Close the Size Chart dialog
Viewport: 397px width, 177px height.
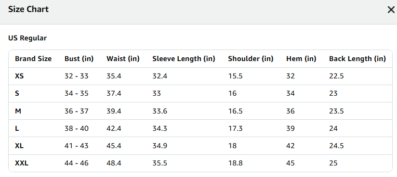[x=391, y=10]
